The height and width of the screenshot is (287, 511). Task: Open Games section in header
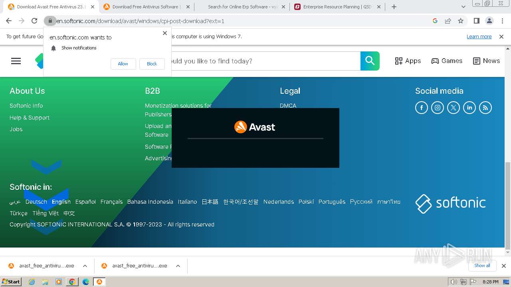tap(447, 61)
